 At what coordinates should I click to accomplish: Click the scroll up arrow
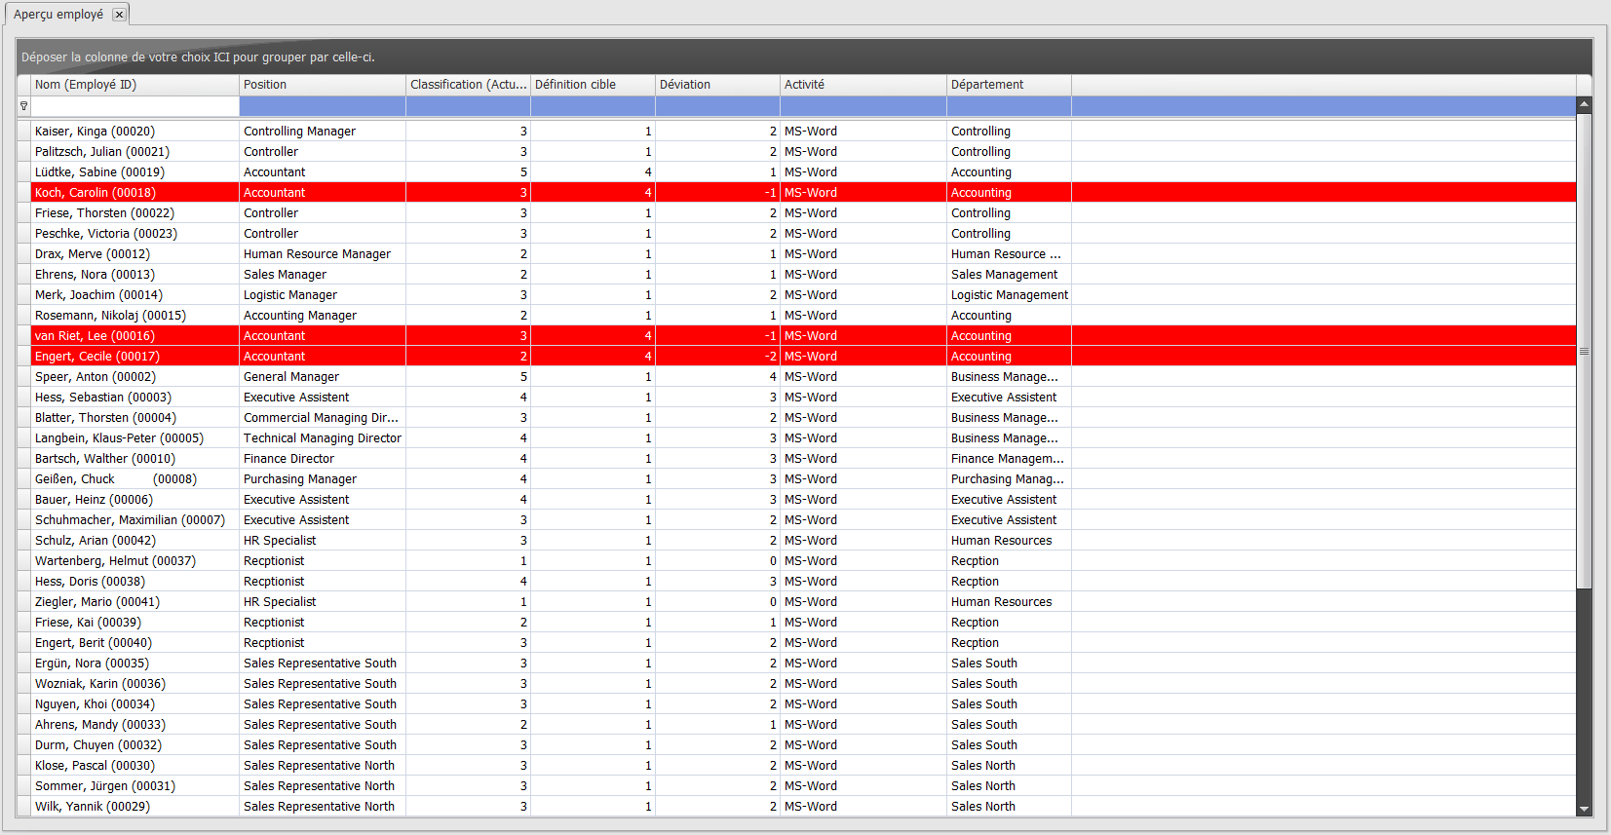(x=1584, y=104)
